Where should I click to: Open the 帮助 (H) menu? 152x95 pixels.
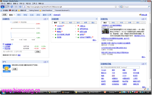[x=41, y=4]
